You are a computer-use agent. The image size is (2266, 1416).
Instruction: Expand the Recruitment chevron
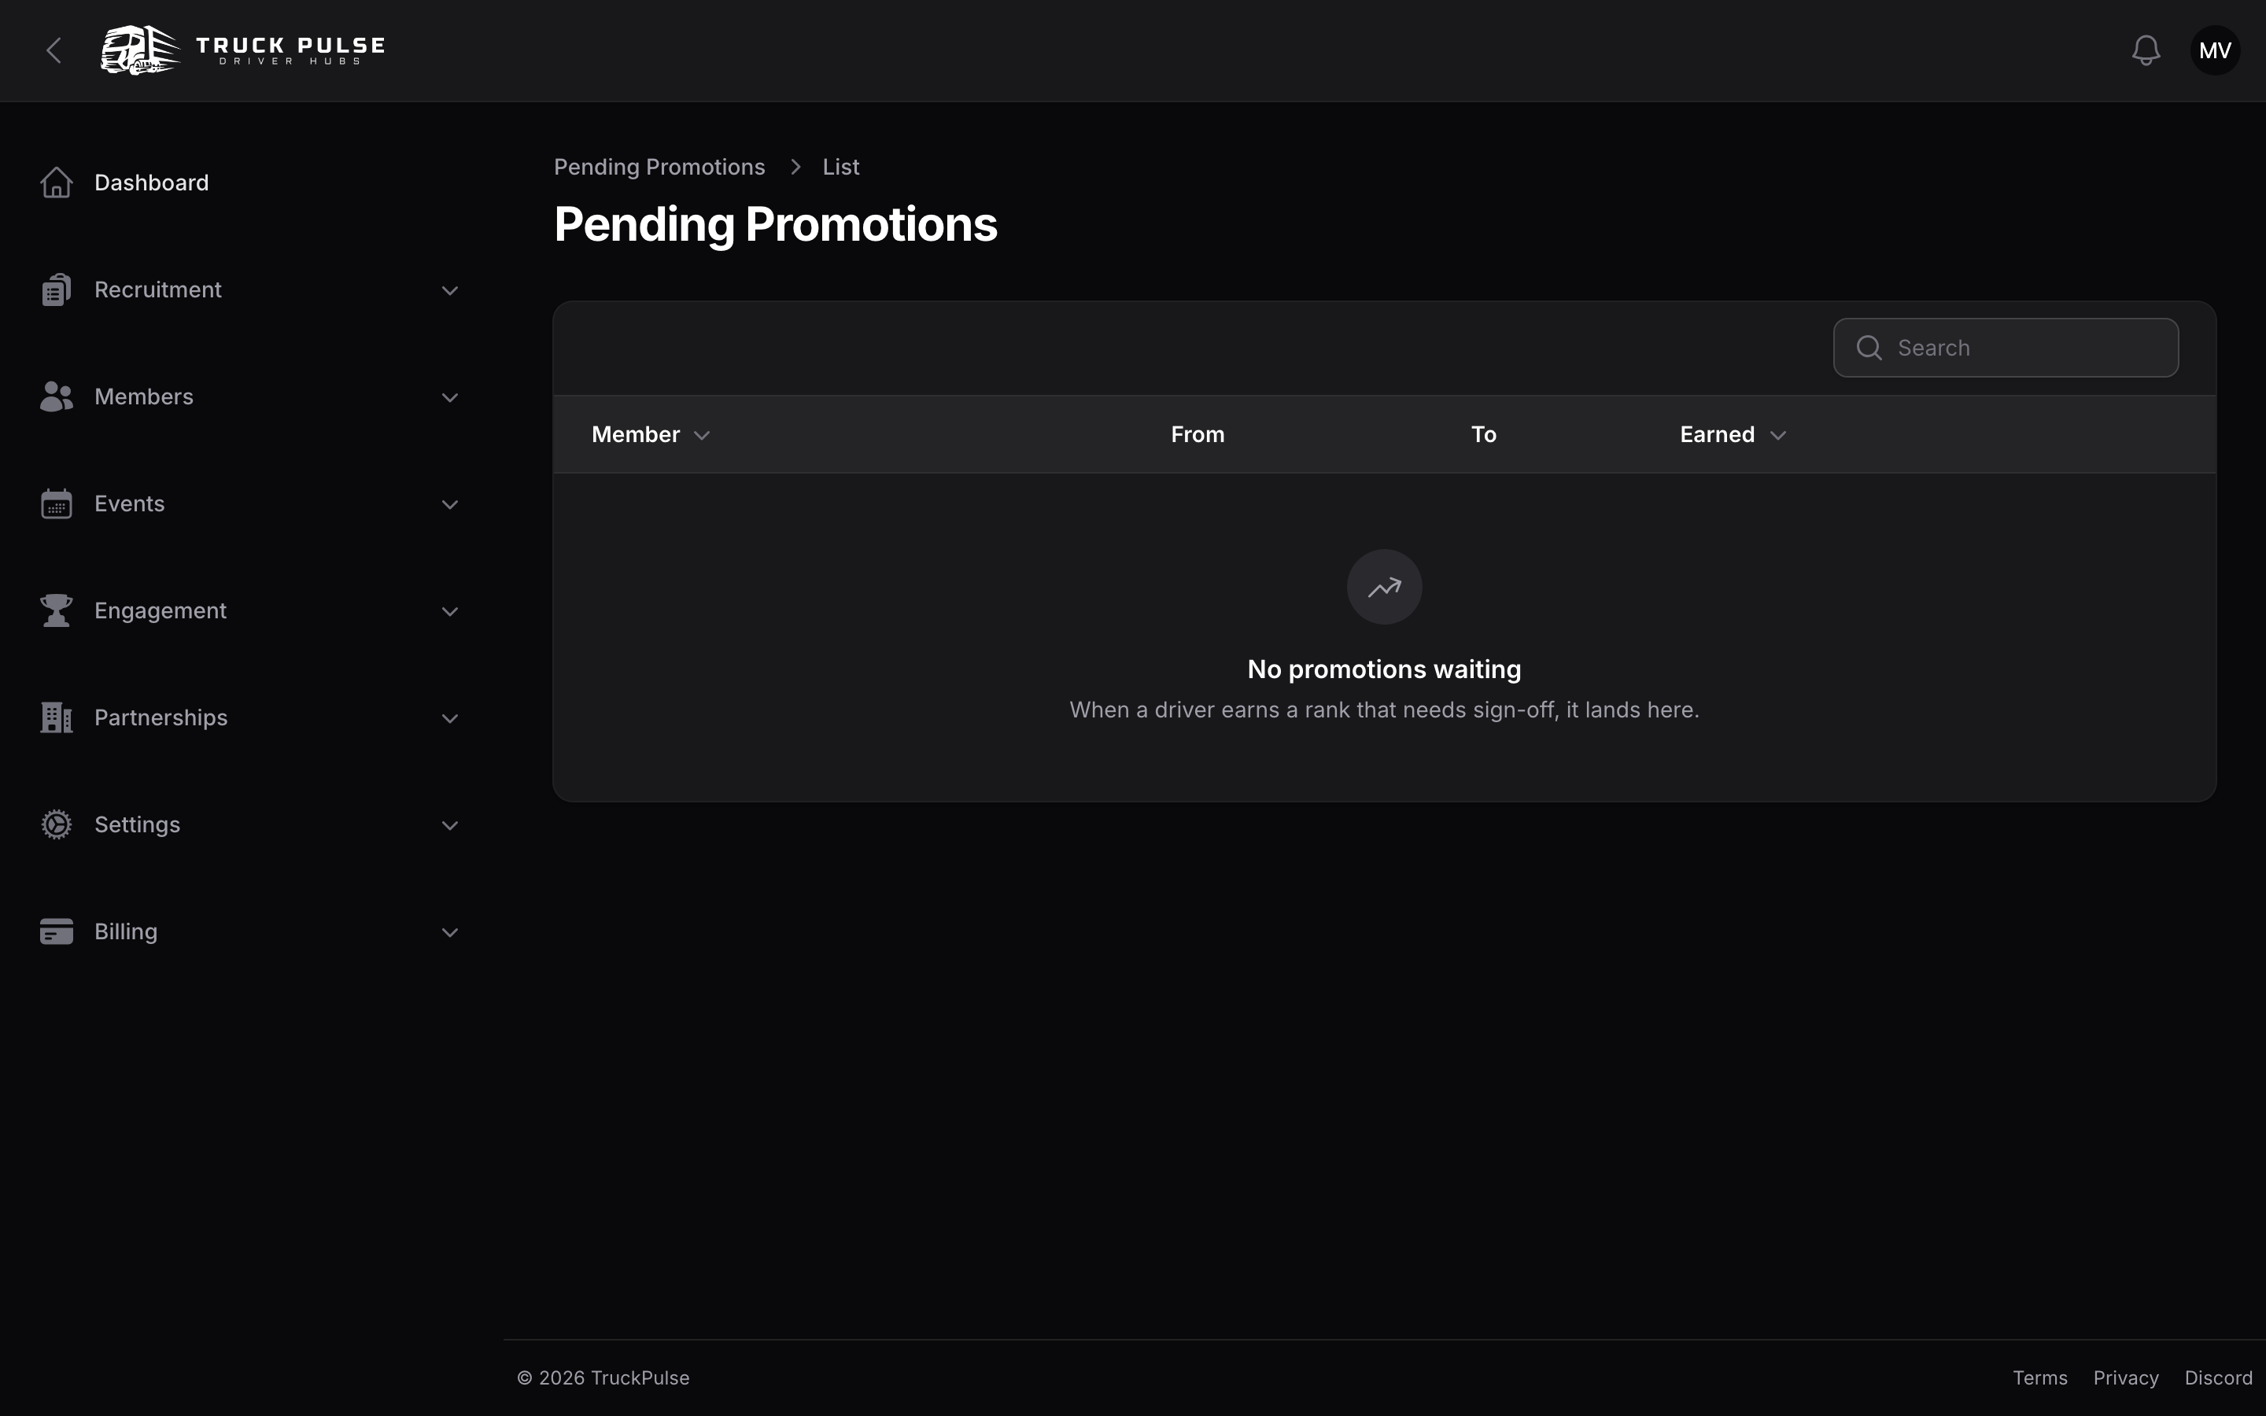(449, 290)
